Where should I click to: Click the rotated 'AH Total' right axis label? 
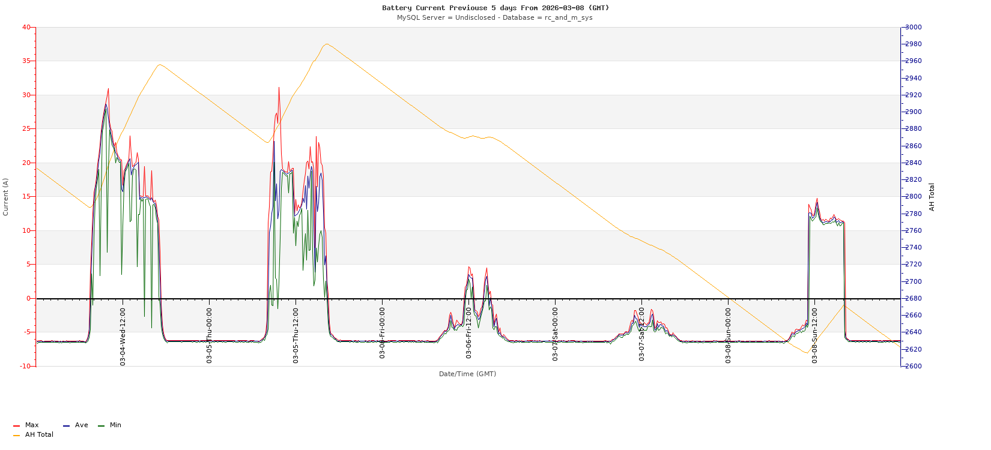tap(932, 197)
